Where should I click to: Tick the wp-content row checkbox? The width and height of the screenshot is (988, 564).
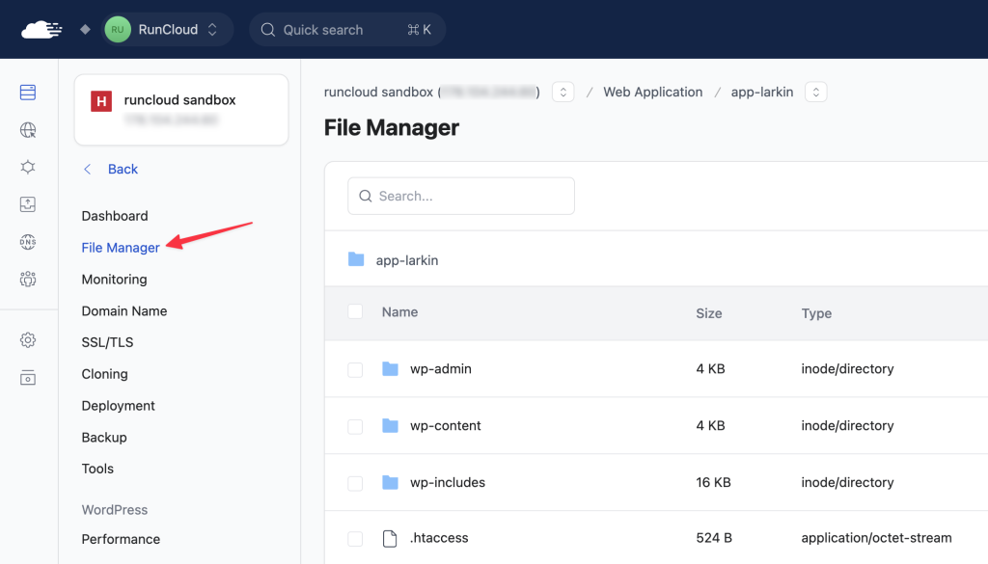coord(355,426)
